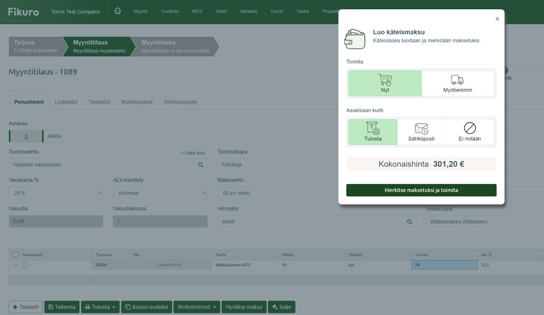Click the Valuutta EUR field

(x=56, y=221)
